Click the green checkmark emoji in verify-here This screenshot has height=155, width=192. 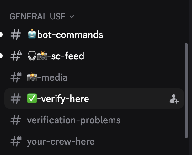coord(32,99)
